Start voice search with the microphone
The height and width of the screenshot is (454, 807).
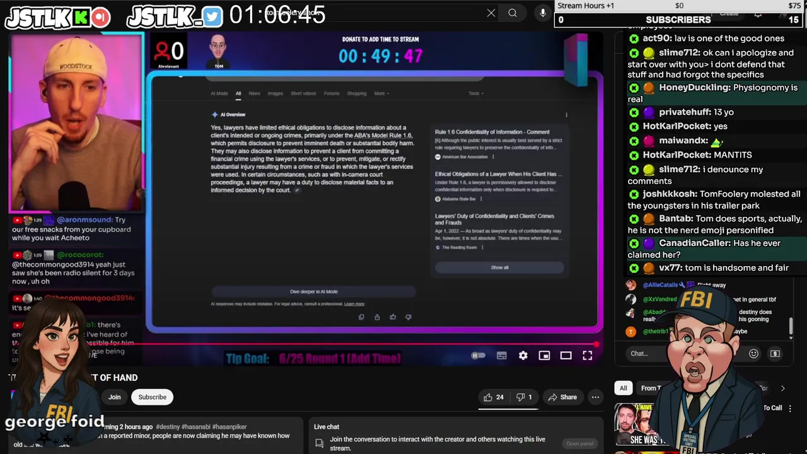tap(543, 13)
